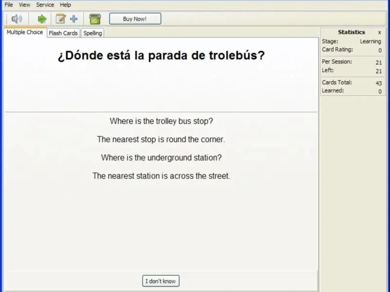The height and width of the screenshot is (292, 390).
Task: Click the 'Per Session:' label
Action: [x=337, y=62]
